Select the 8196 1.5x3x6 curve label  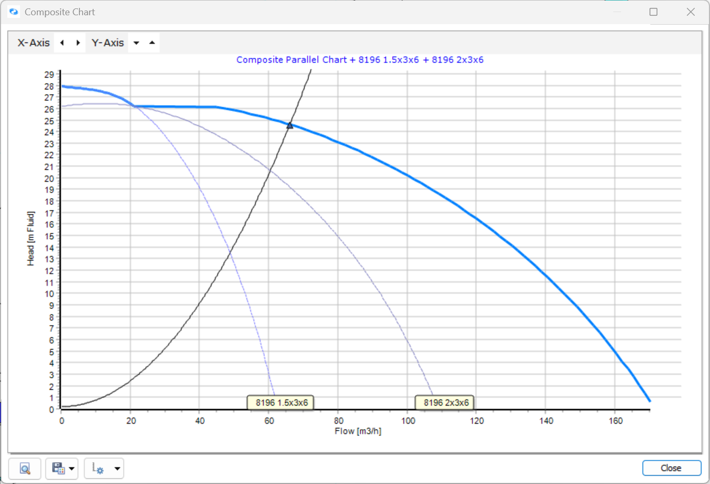click(281, 403)
